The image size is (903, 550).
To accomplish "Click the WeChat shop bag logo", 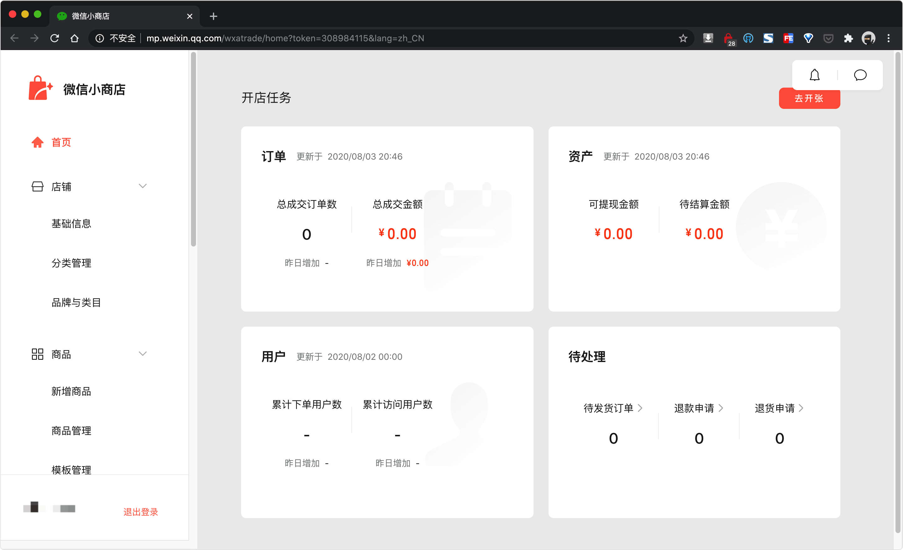I will (x=41, y=88).
